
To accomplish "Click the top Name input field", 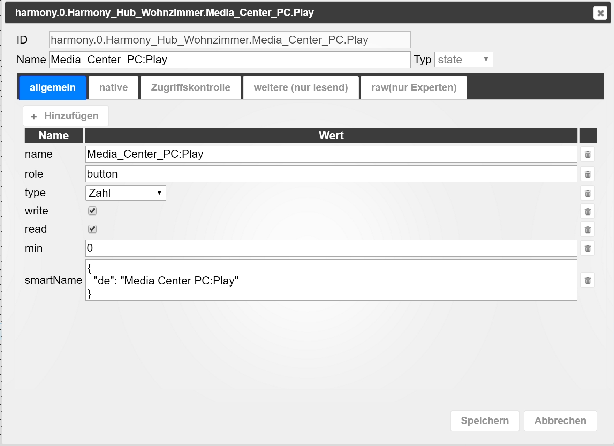I will click(x=230, y=60).
